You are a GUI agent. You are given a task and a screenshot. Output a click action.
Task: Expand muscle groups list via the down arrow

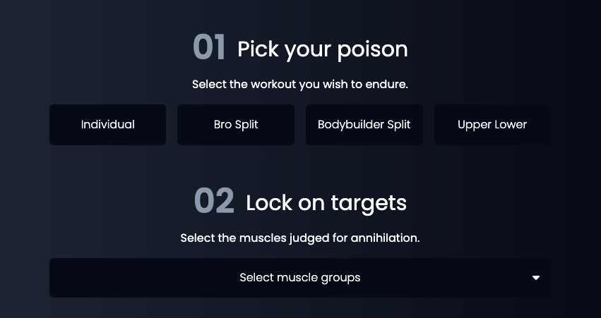pyautogui.click(x=536, y=278)
